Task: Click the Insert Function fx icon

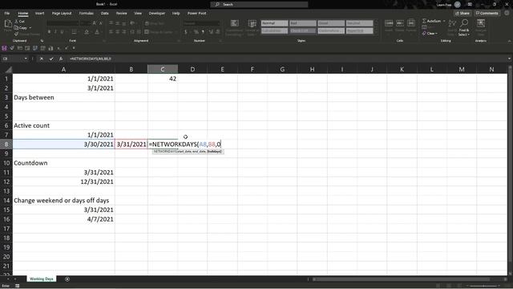Action: 61,59
